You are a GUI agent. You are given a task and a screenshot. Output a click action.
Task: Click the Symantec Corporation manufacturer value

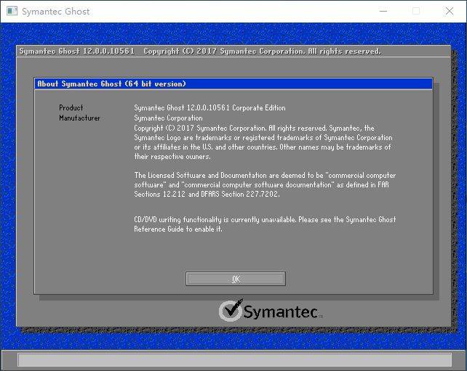click(x=168, y=118)
